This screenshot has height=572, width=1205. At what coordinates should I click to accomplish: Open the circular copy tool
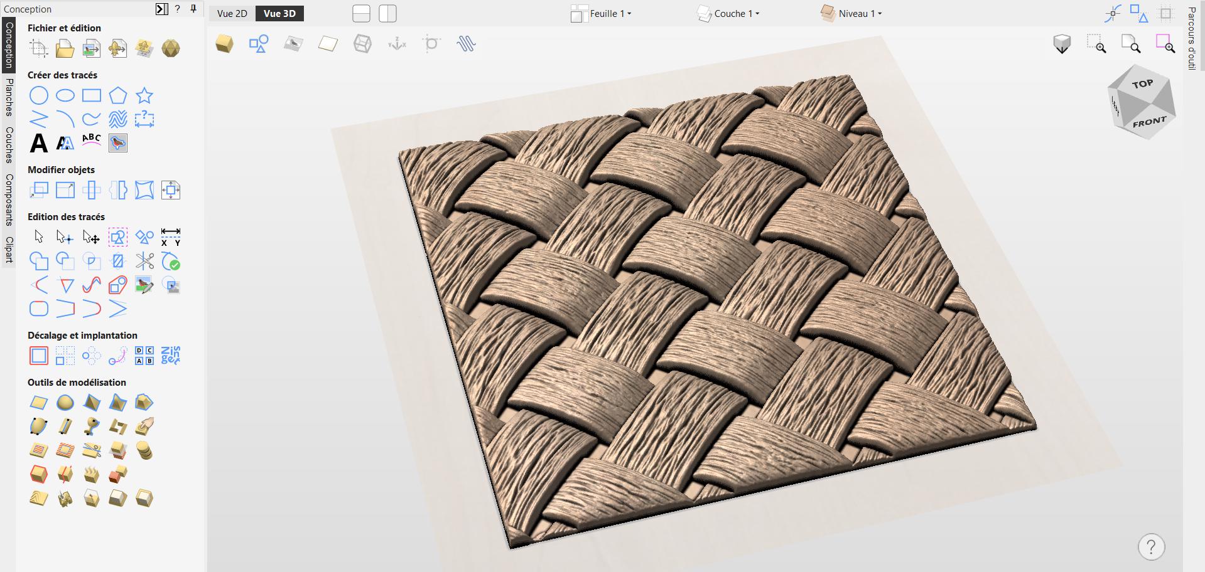click(x=92, y=356)
